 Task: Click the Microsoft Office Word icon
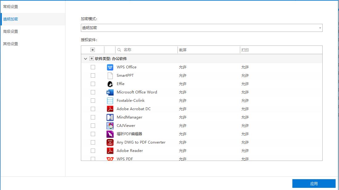tap(110, 92)
